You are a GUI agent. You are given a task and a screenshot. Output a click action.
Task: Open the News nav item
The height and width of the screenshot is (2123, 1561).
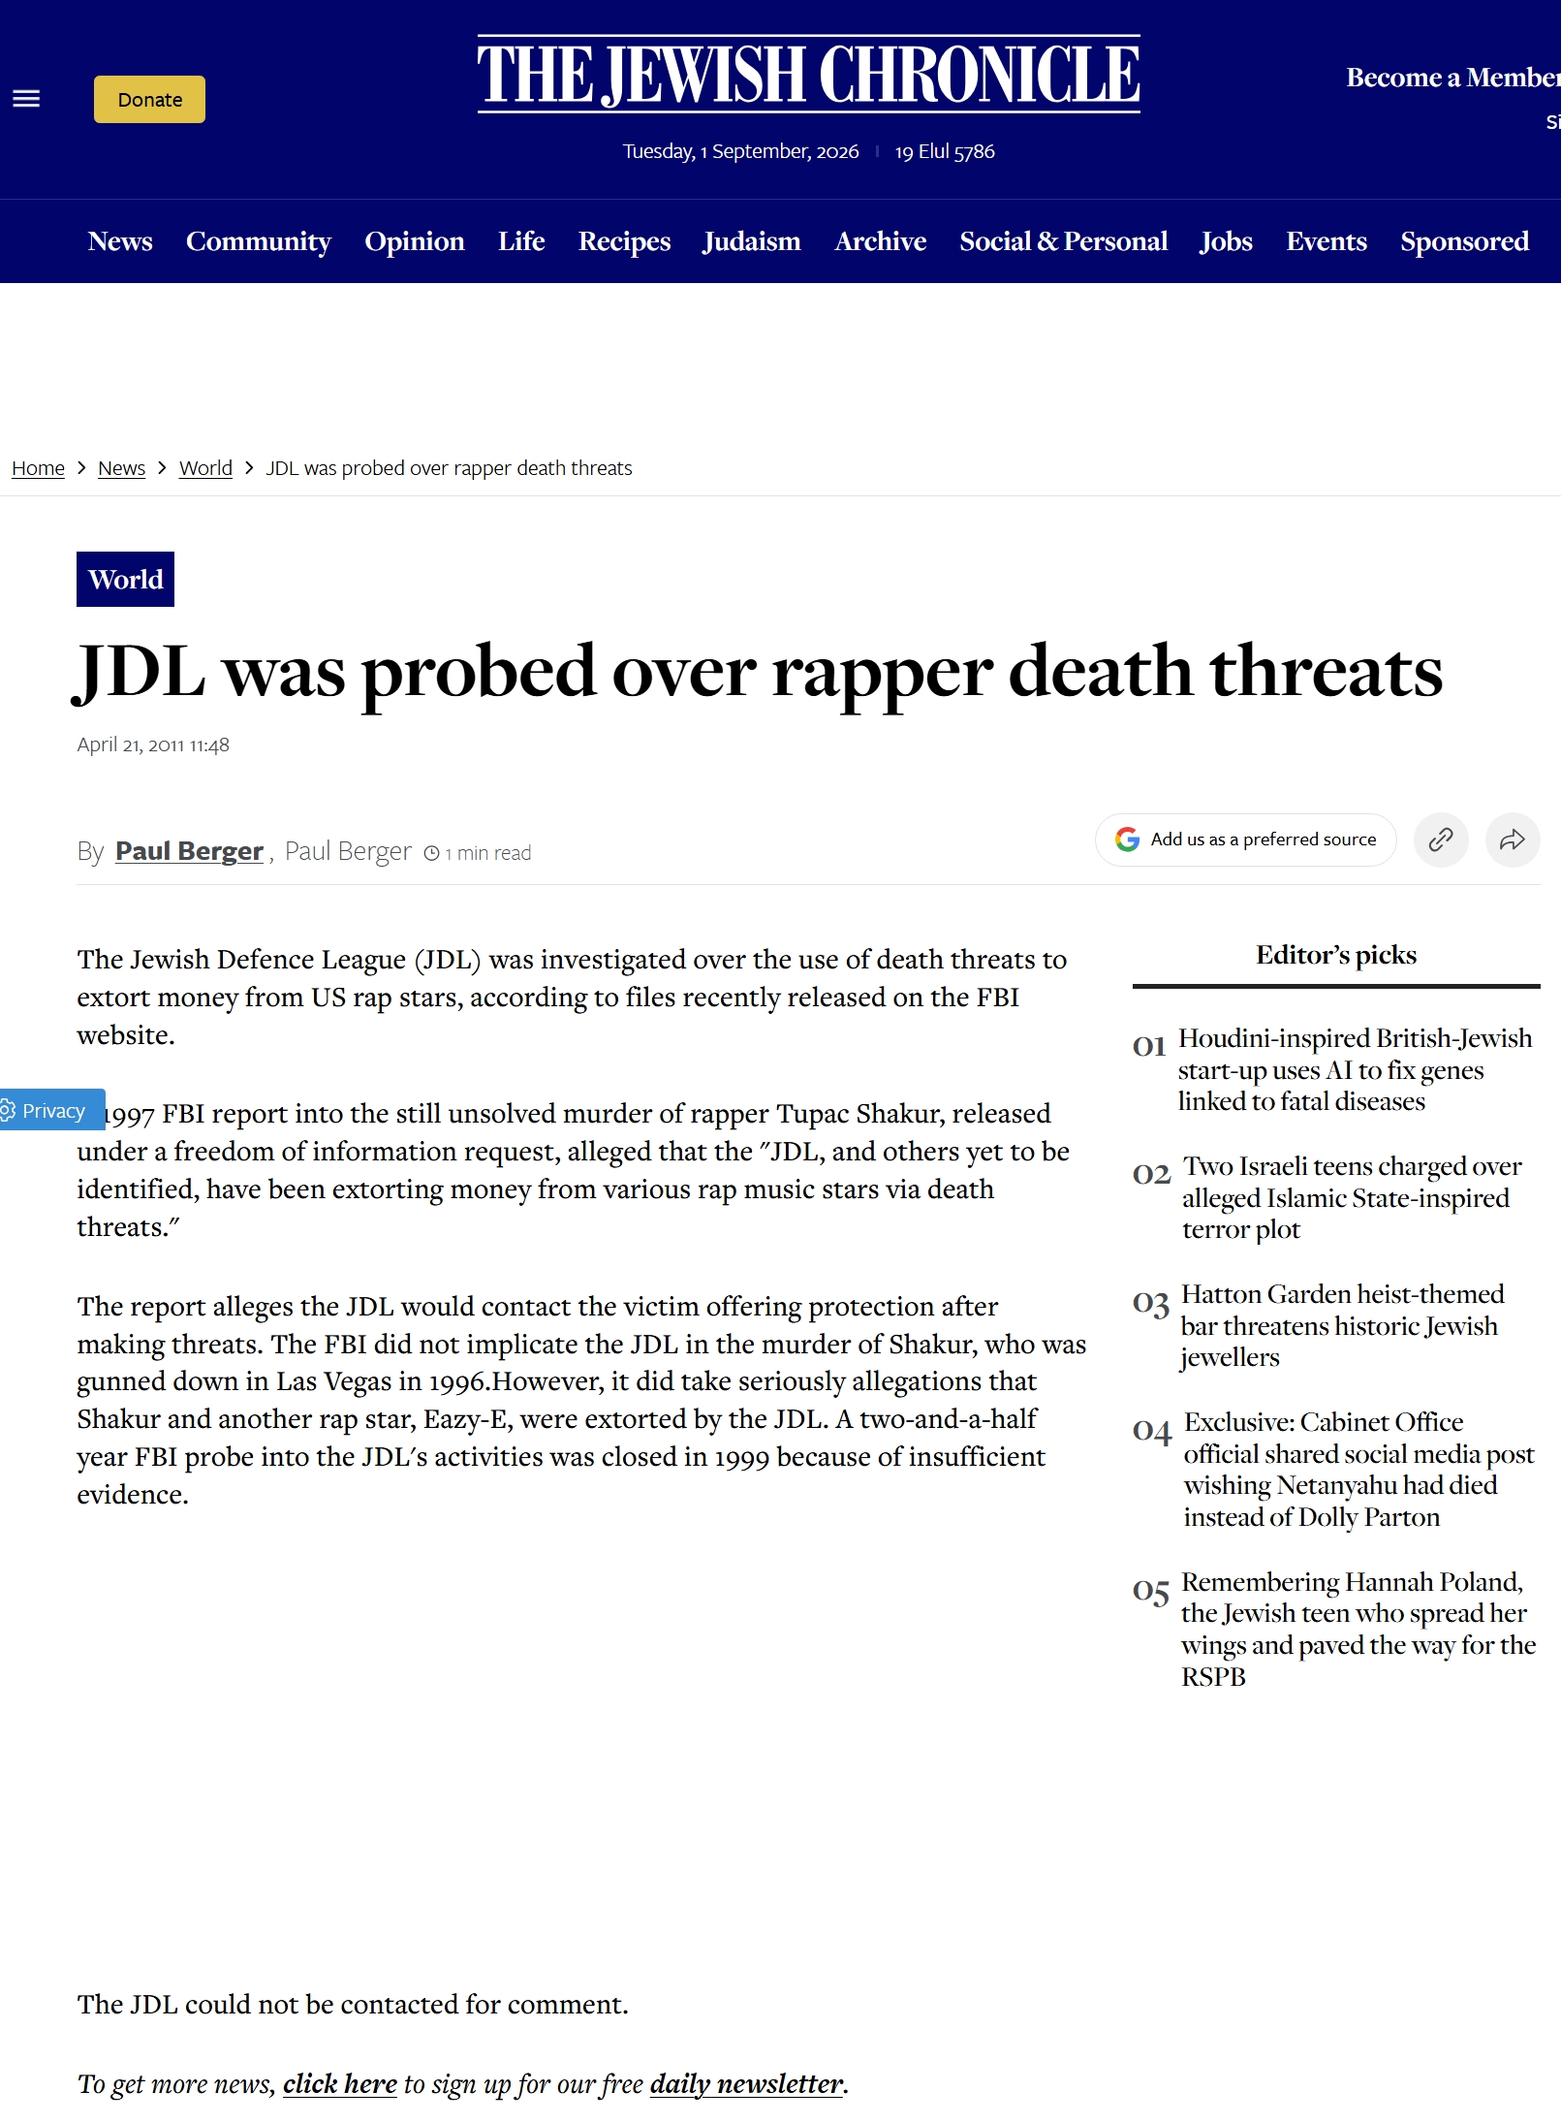click(120, 241)
